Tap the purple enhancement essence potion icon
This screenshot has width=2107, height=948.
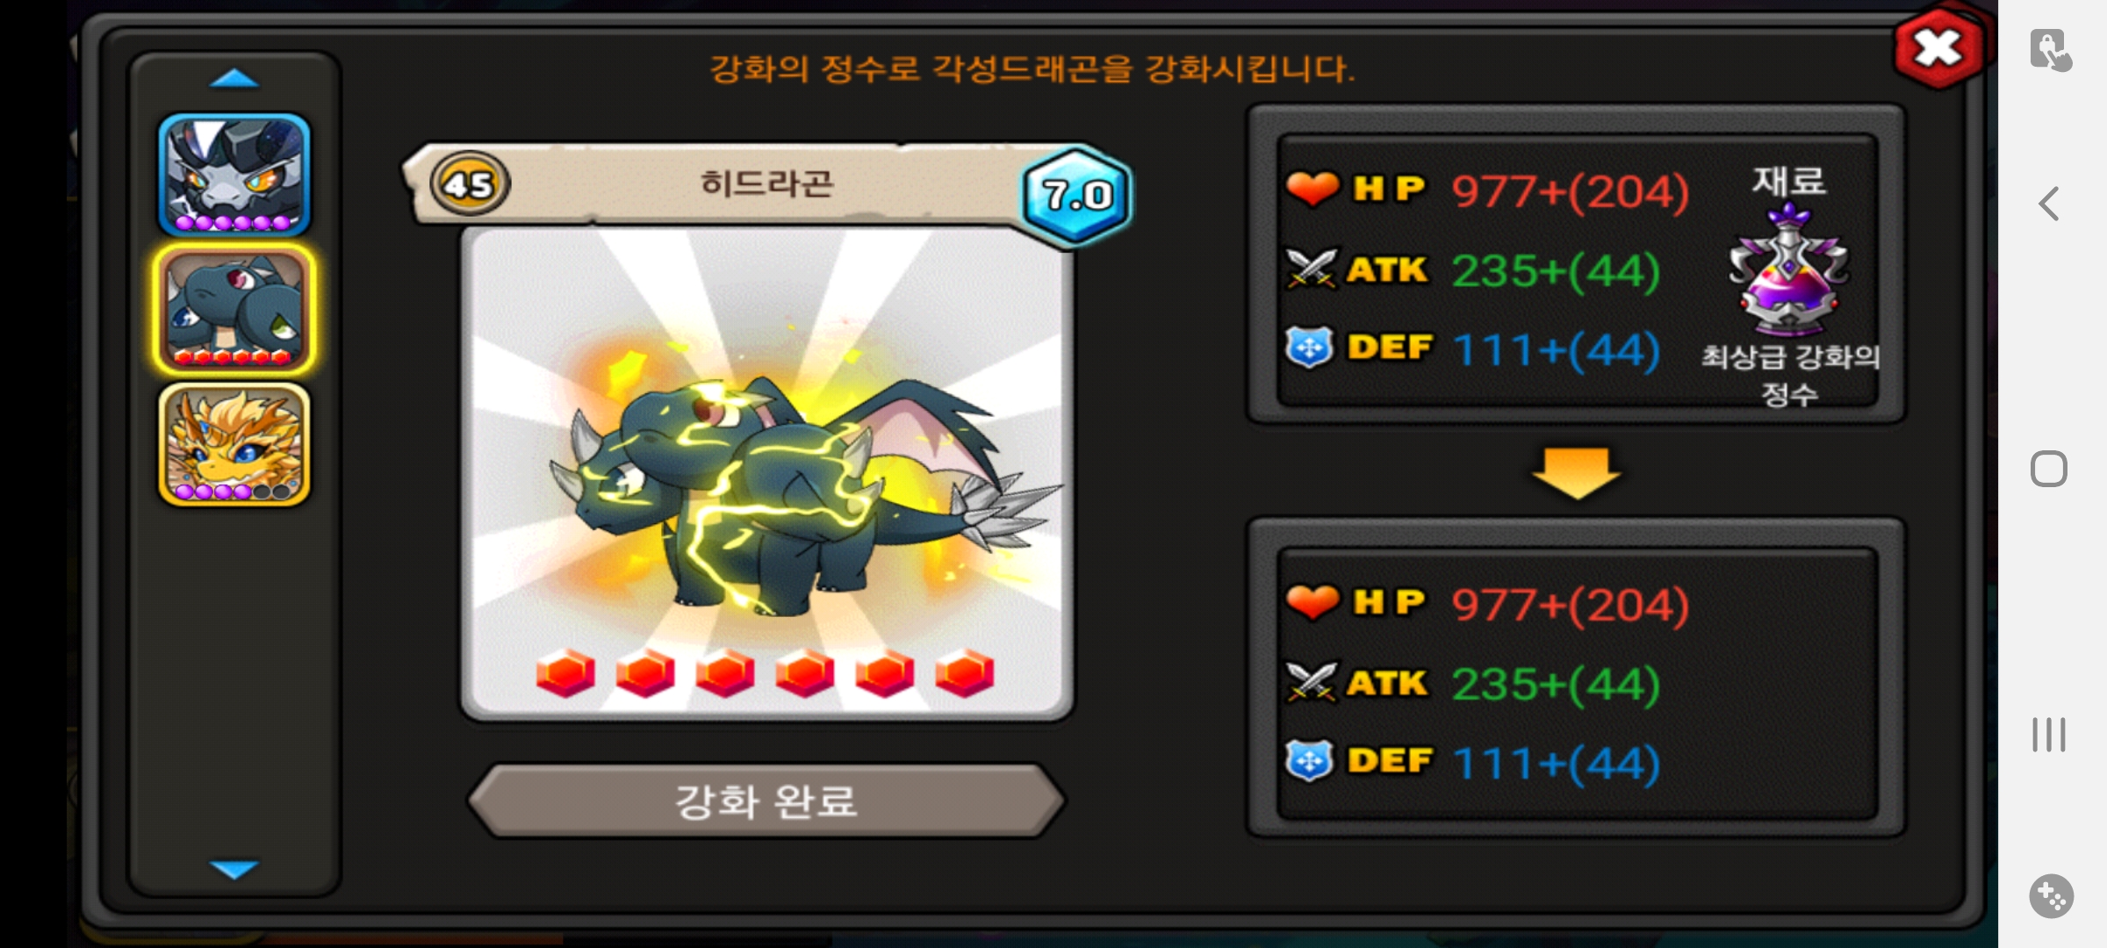tap(1788, 270)
